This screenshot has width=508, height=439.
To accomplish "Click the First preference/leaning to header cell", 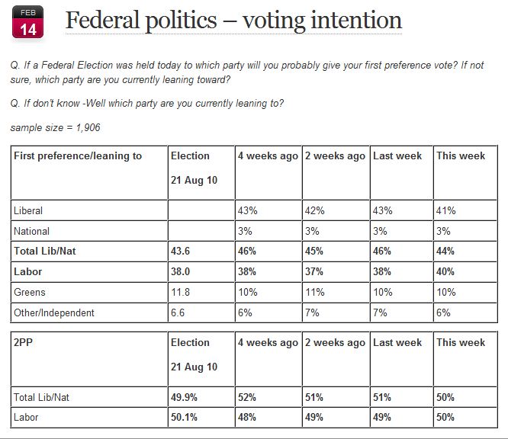I will [x=78, y=156].
